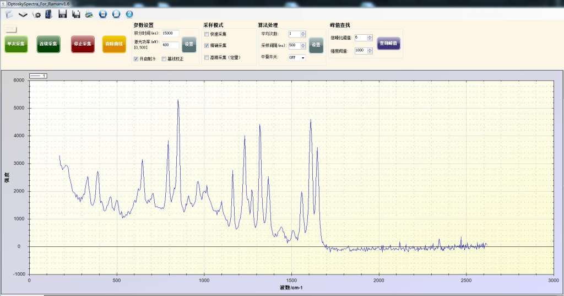Screen dimensions: 564x296
Task: Click the purple 查询峰值 button
Action: click(x=388, y=43)
